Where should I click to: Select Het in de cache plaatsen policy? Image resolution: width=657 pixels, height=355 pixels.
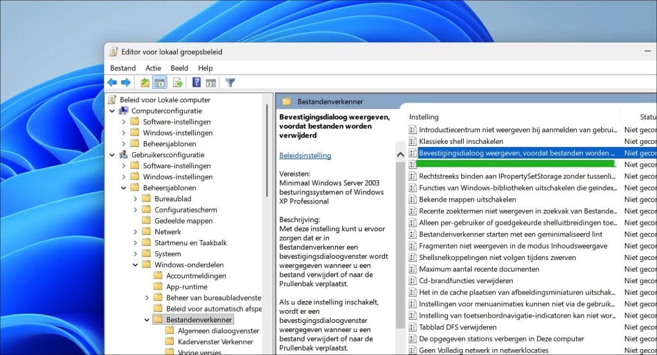[x=517, y=292]
